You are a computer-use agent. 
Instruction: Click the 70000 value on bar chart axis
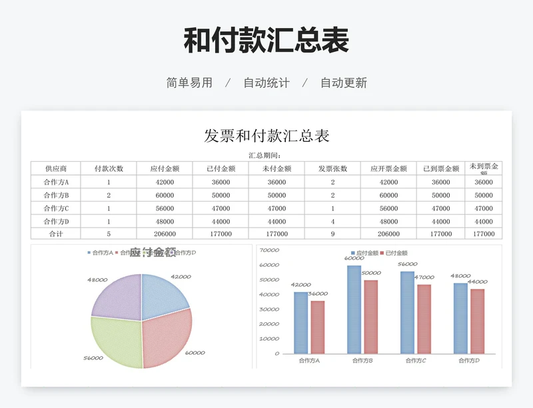[x=269, y=250]
